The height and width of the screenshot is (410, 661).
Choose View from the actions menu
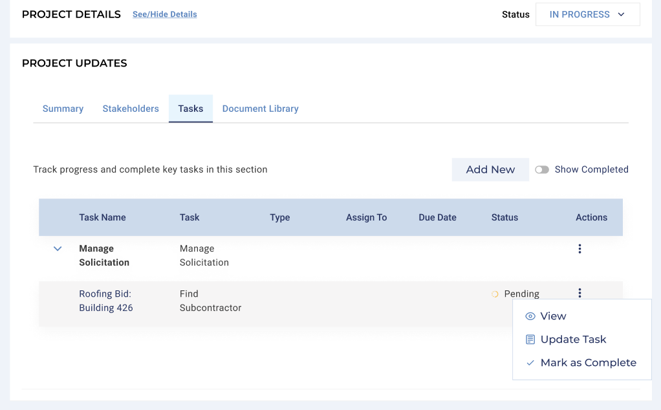[x=553, y=316]
